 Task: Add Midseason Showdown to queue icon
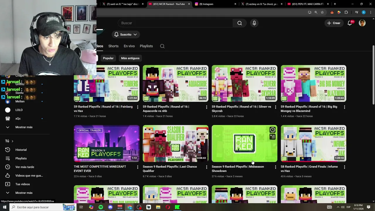tap(272, 137)
